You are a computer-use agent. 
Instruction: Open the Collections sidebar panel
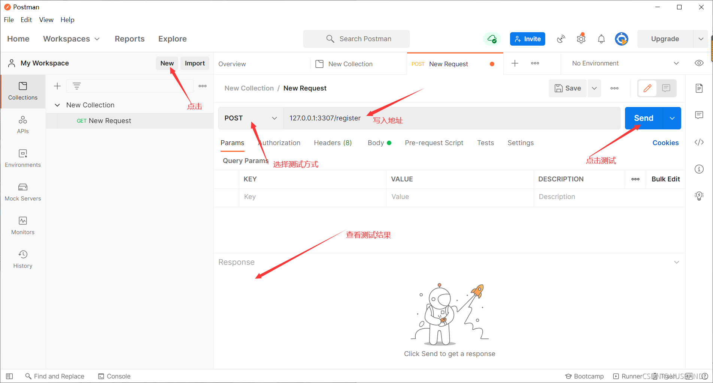pyautogui.click(x=23, y=91)
